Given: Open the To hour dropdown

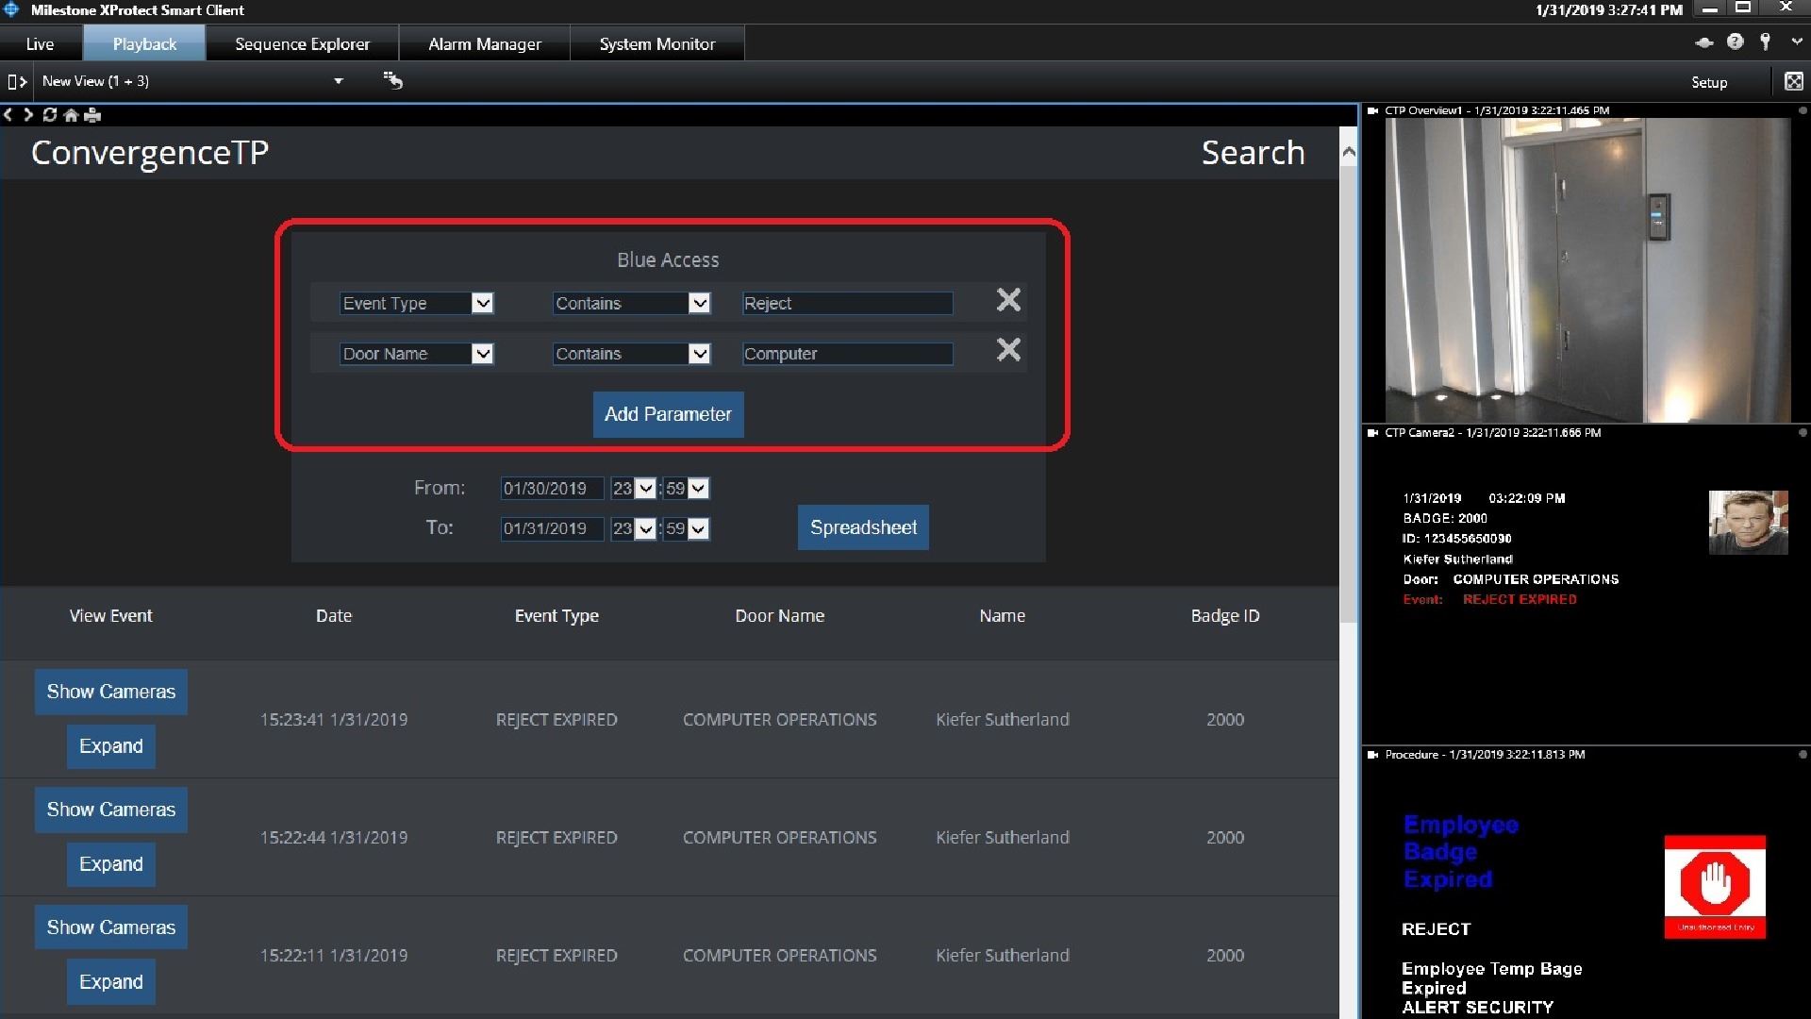Looking at the screenshot, I should coord(645,529).
